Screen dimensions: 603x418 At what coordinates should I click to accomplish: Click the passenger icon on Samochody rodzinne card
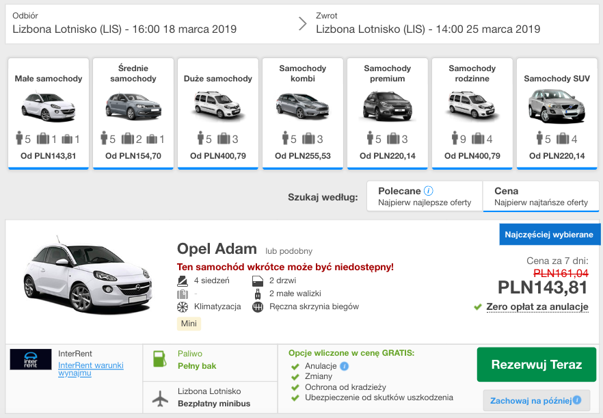(455, 138)
